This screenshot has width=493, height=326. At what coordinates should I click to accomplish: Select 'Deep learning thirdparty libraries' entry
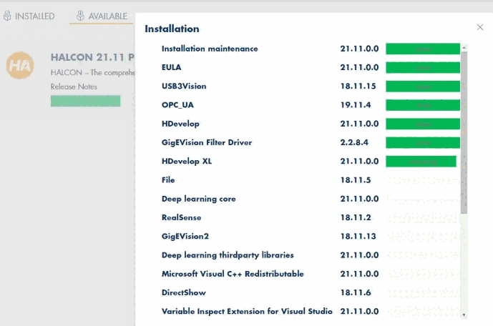[x=228, y=255]
